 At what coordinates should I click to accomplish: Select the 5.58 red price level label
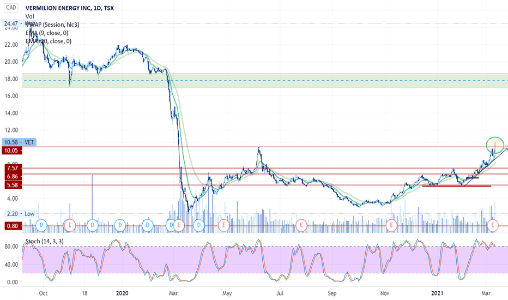(11, 185)
